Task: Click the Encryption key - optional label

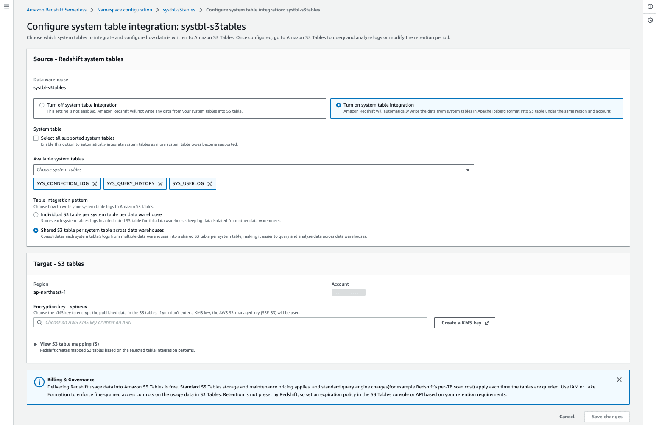Action: coord(60,307)
